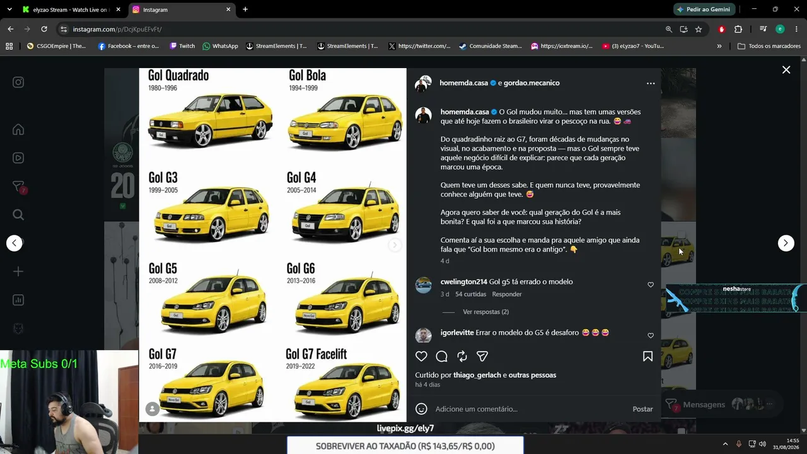Open Instagram home from sidebar house icon
Image resolution: width=807 pixels, height=454 pixels.
point(18,129)
